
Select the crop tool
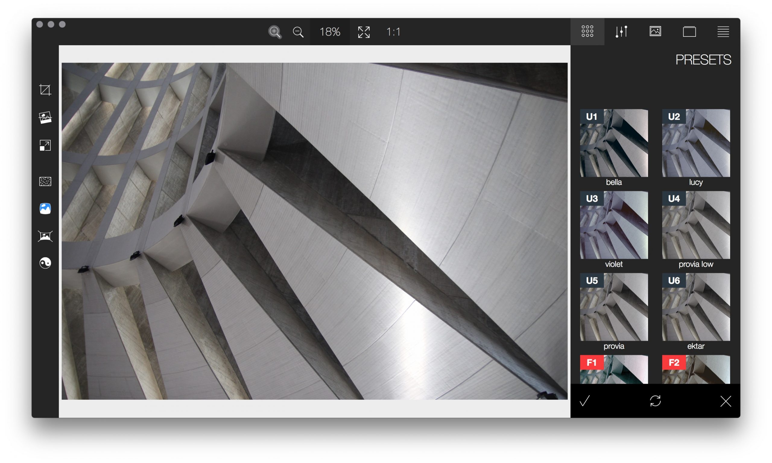click(45, 90)
